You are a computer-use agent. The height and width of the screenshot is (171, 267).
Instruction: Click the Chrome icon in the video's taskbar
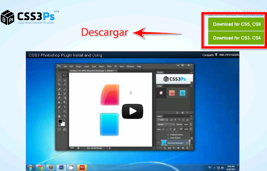[40, 168]
